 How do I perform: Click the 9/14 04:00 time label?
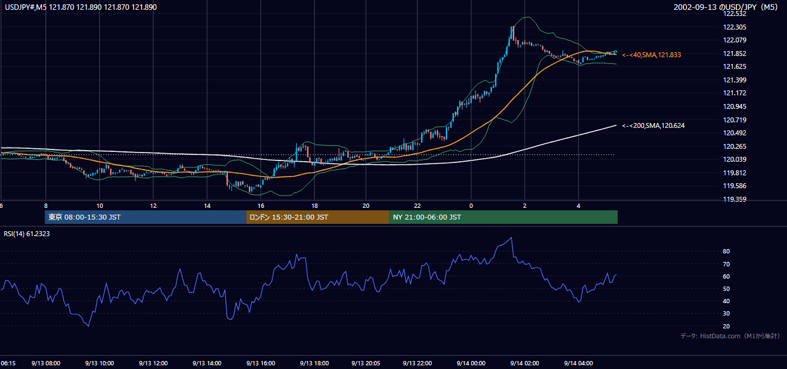coord(578,363)
